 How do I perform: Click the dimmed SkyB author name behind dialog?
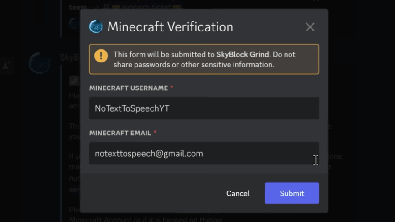click(x=70, y=57)
